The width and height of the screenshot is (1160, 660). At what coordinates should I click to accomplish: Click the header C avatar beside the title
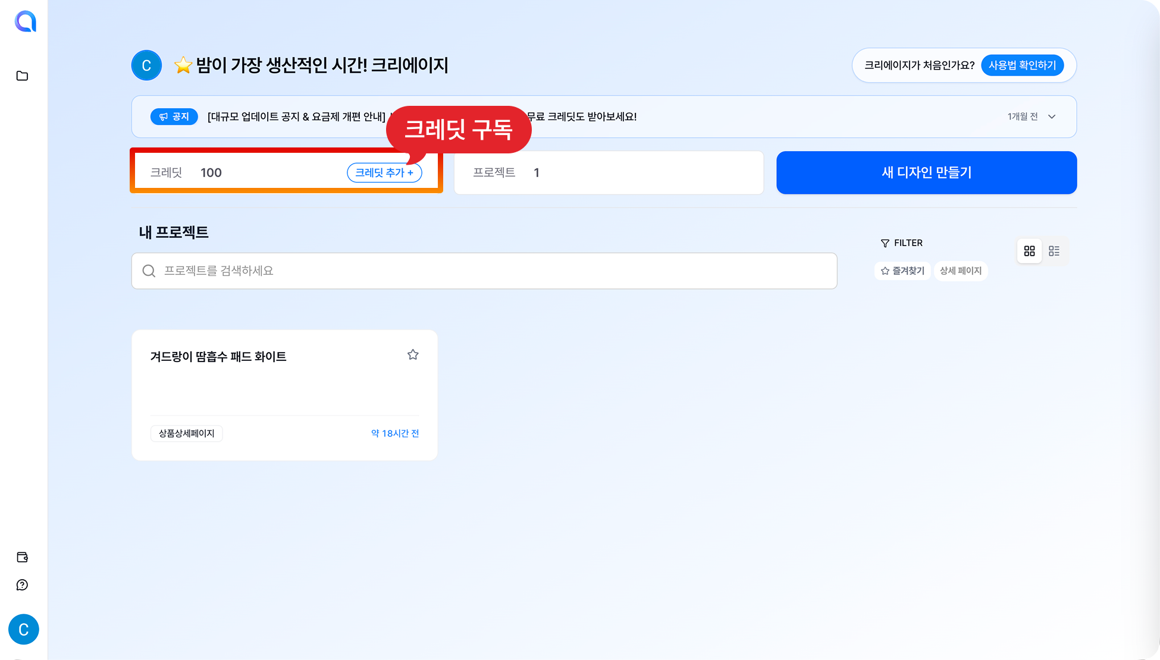tap(146, 65)
